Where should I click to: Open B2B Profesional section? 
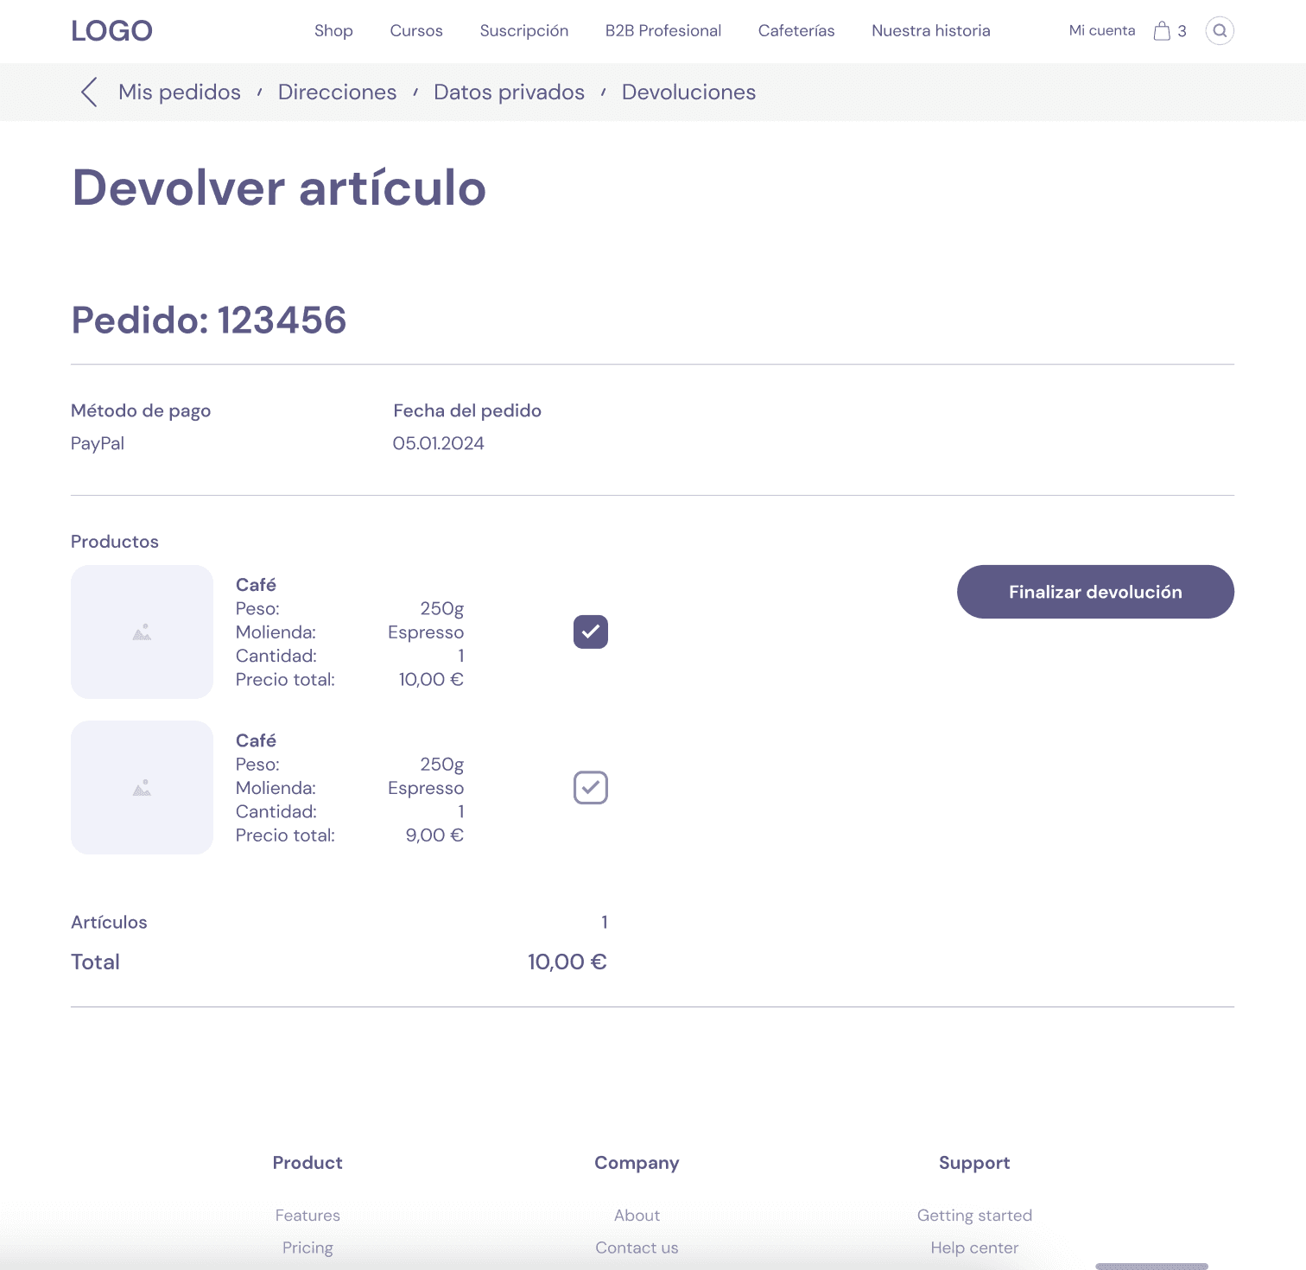point(663,31)
